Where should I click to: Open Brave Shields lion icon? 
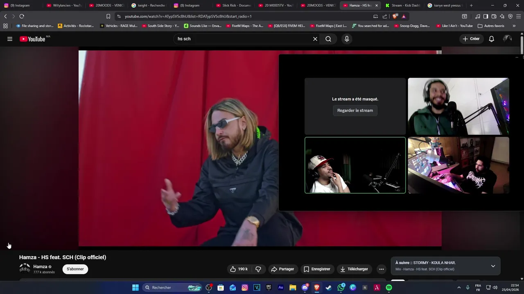(395, 16)
